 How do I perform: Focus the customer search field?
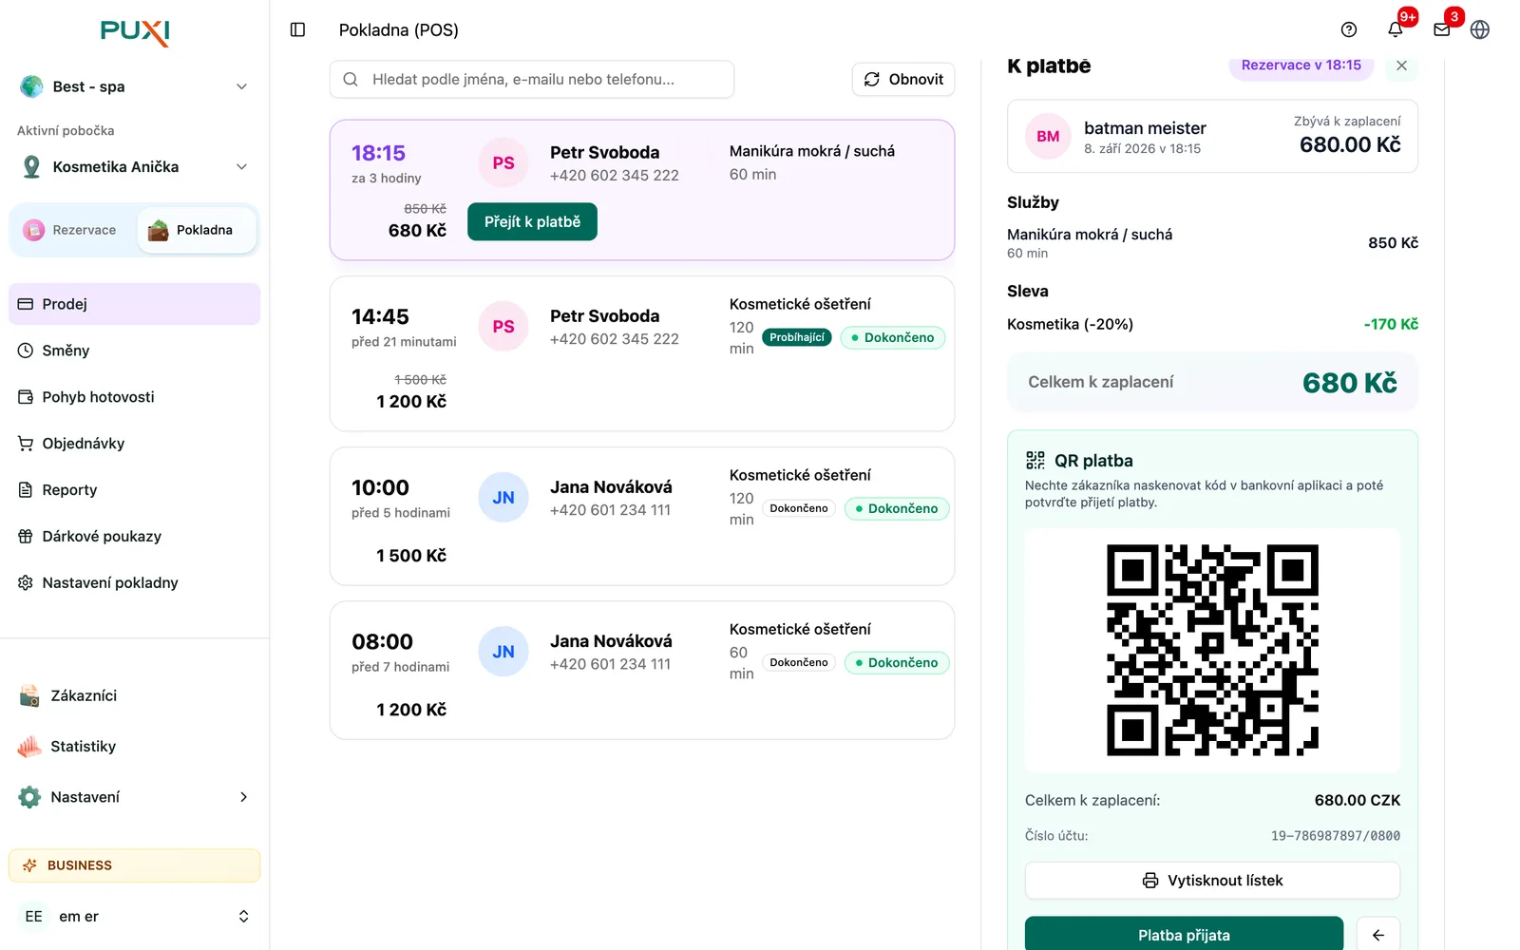coord(532,80)
